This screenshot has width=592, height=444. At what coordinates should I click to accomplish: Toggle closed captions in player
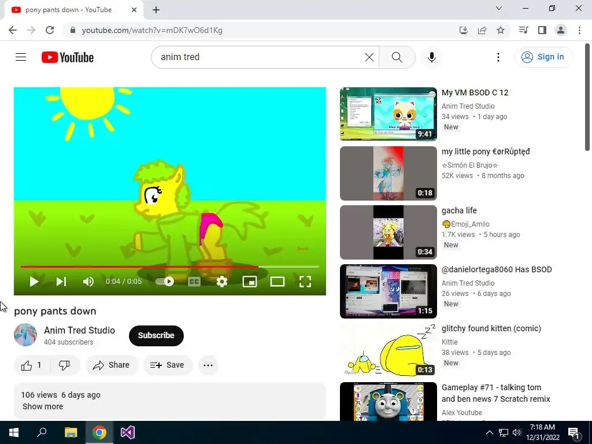(194, 282)
